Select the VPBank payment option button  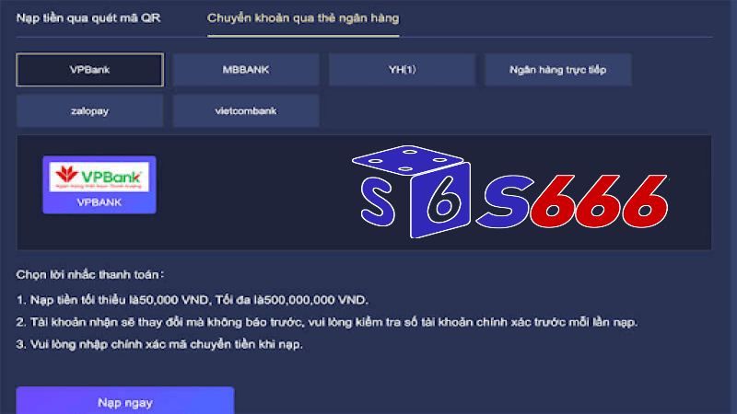pyautogui.click(x=89, y=70)
